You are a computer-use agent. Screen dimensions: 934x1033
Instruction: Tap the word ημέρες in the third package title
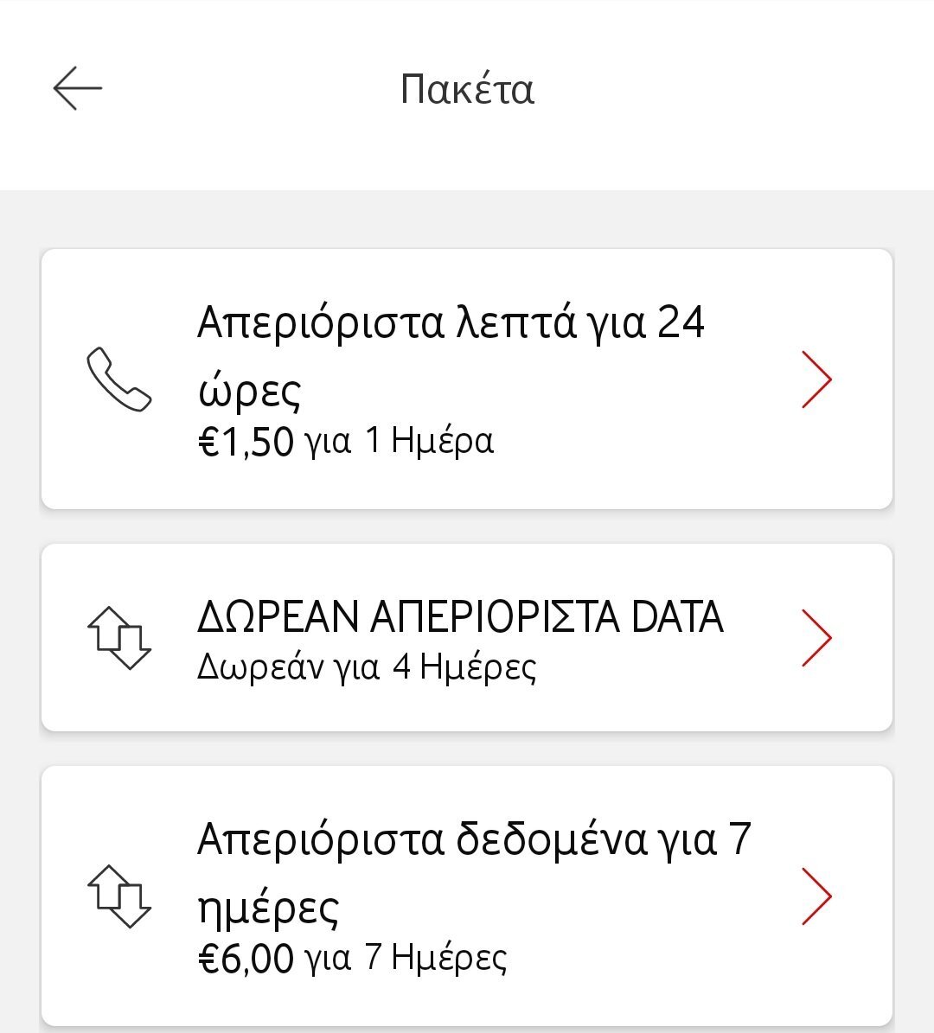click(x=268, y=908)
